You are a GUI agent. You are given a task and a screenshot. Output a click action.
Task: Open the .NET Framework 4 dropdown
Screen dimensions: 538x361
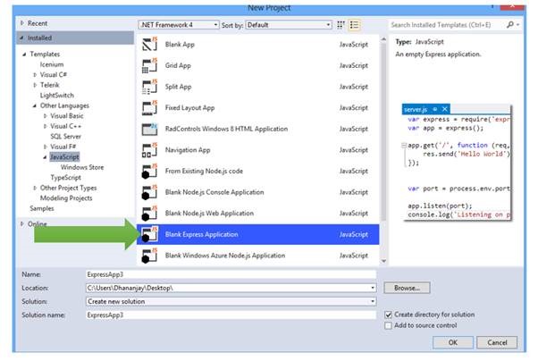point(181,25)
